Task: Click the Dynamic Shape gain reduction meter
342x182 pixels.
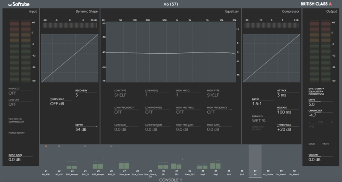Action: (x=70, y=25)
